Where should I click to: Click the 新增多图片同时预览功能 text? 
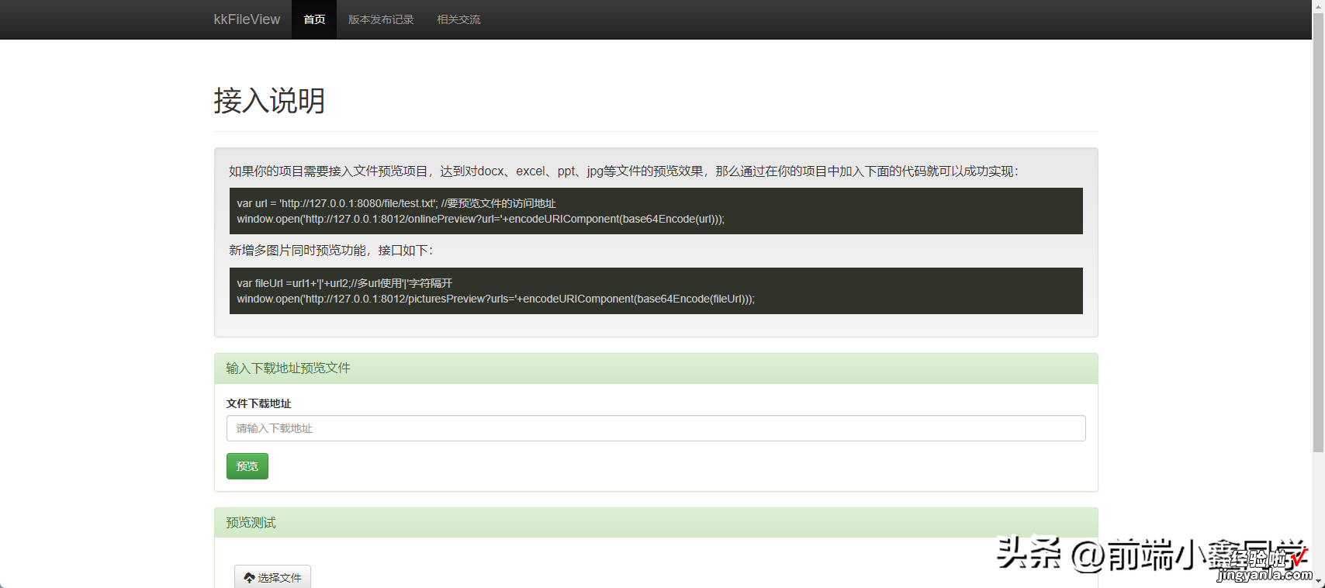(330, 251)
